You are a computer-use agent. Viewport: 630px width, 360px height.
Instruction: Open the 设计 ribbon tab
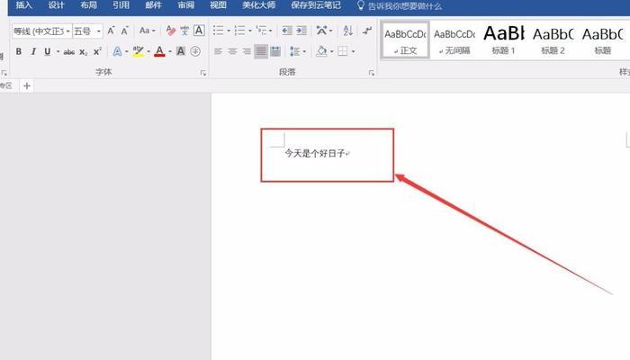coord(56,5)
